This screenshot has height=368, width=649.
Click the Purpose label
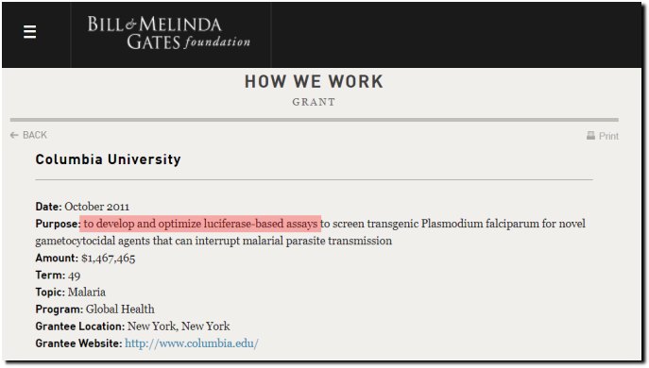tap(58, 225)
